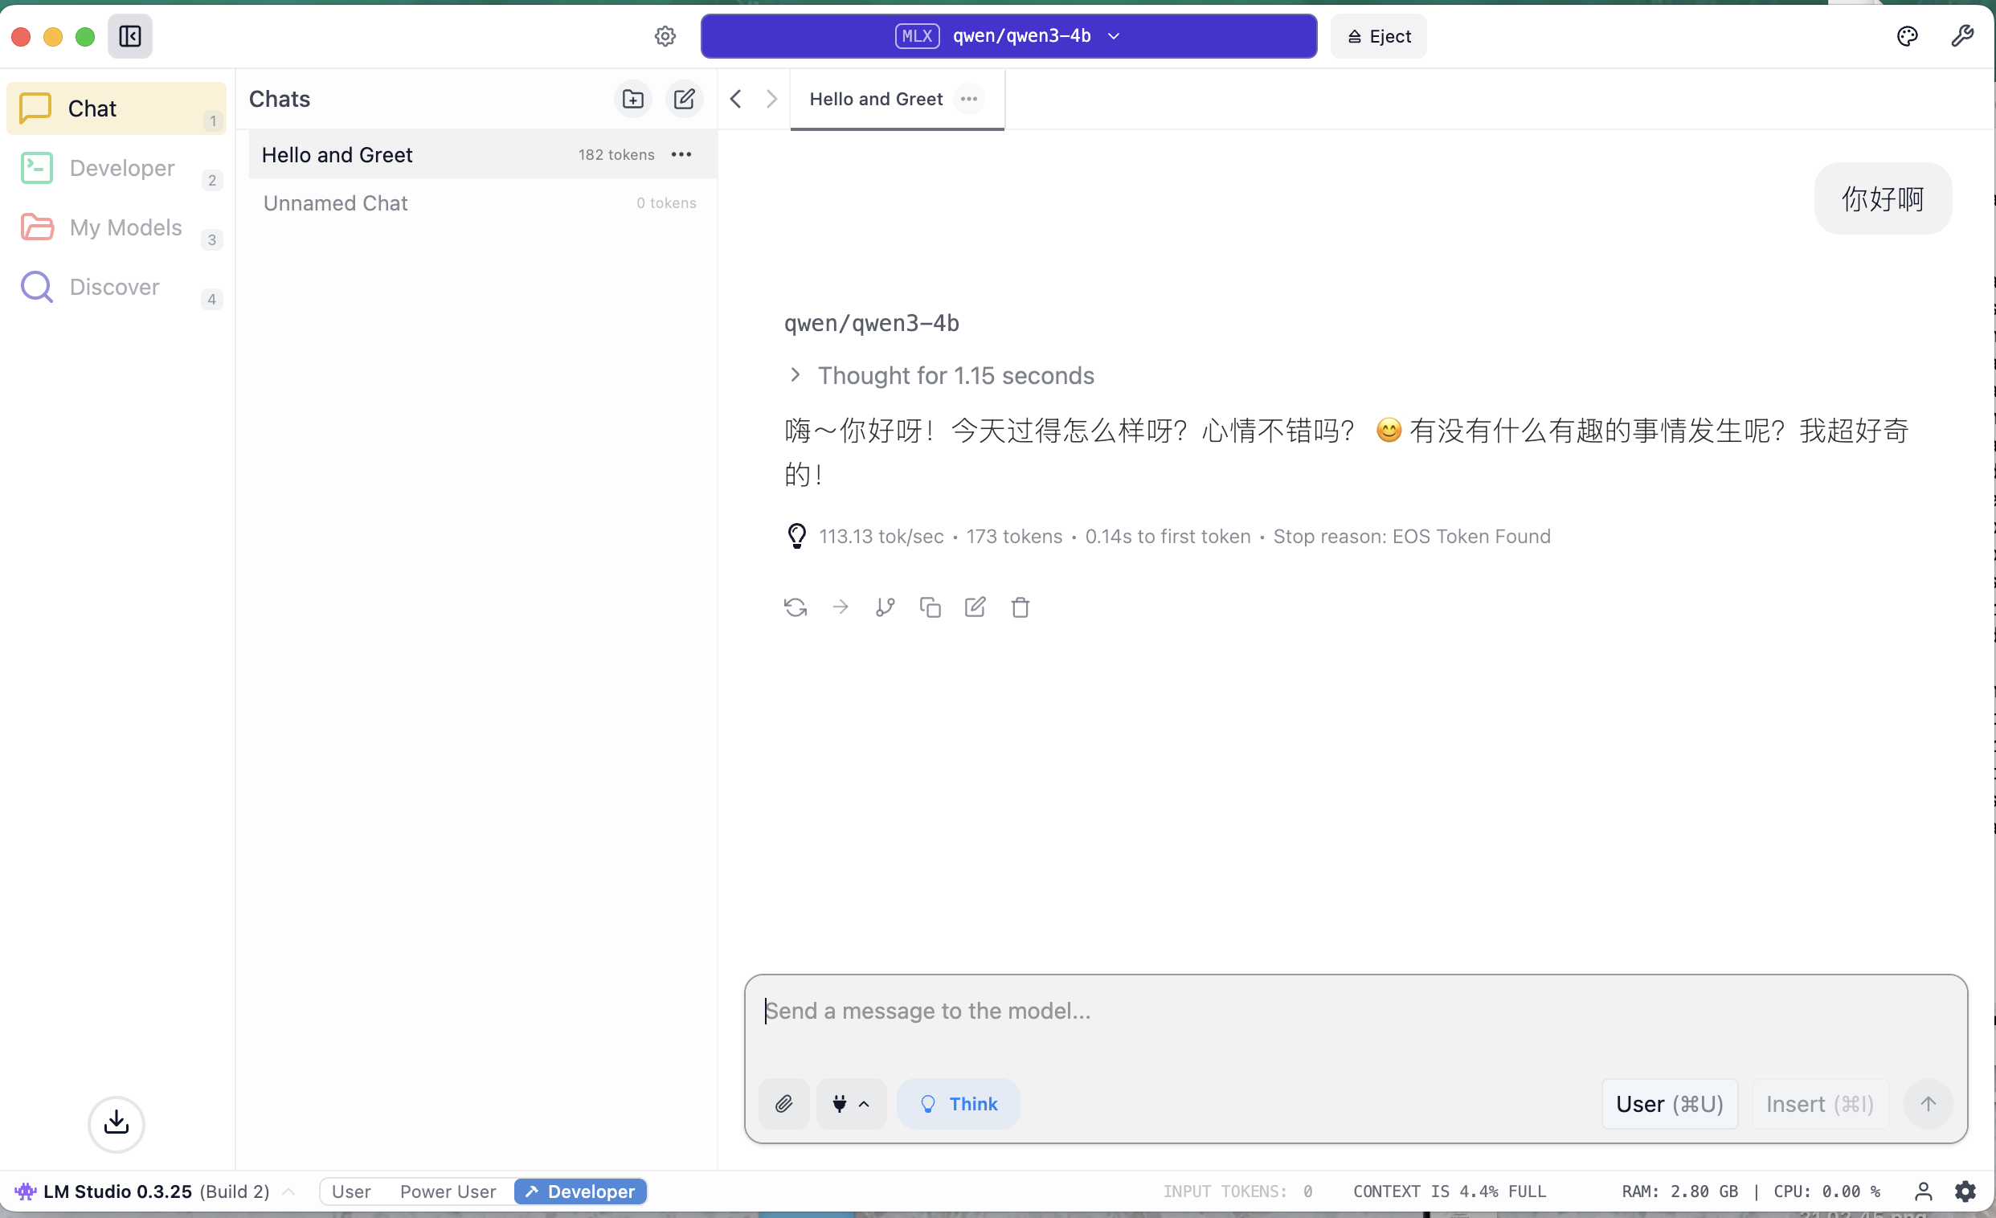Send the message with up arrow
Image resolution: width=1996 pixels, height=1218 pixels.
pyautogui.click(x=1928, y=1104)
